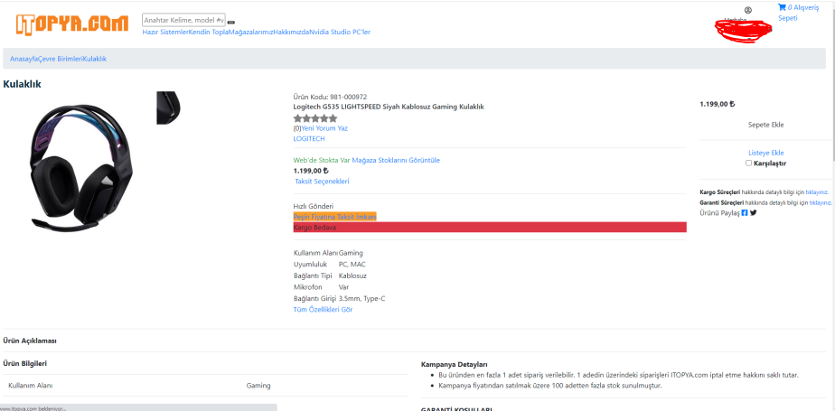The width and height of the screenshot is (835, 411).
Task: Click the Hızlı Gönderi text
Action: (314, 206)
